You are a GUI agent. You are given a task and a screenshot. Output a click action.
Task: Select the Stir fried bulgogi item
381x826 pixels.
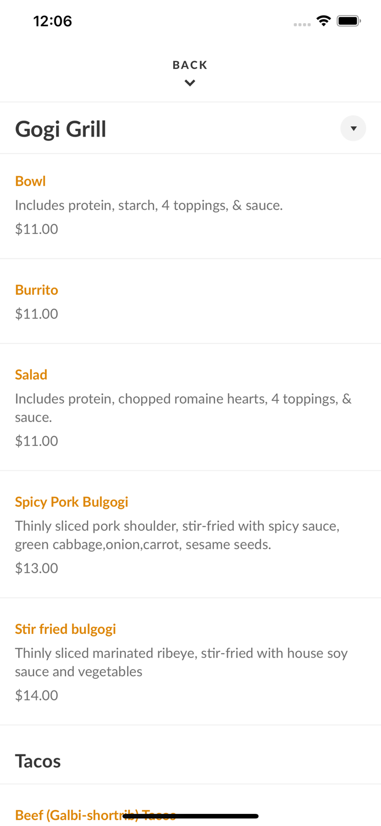pyautogui.click(x=65, y=629)
